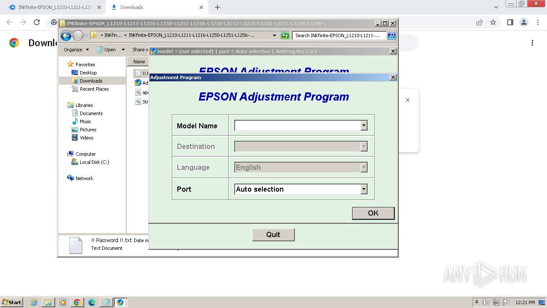Open the Chrome profile avatar
The height and width of the screenshot is (308, 547).
click(x=523, y=22)
